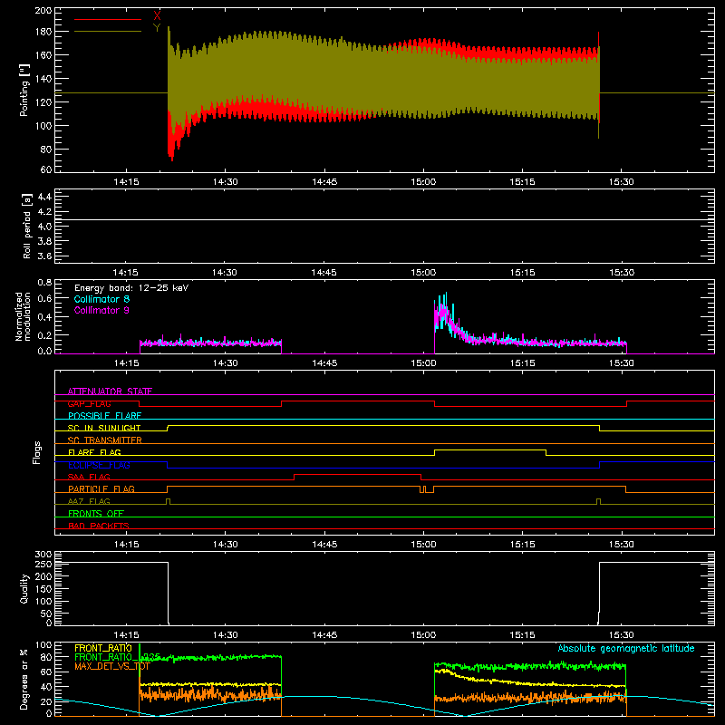Click the Collimator 9 legend entry

pyautogui.click(x=101, y=310)
